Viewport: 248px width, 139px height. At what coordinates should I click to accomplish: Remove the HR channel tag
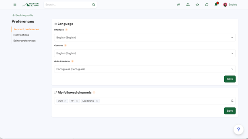[x=77, y=101]
